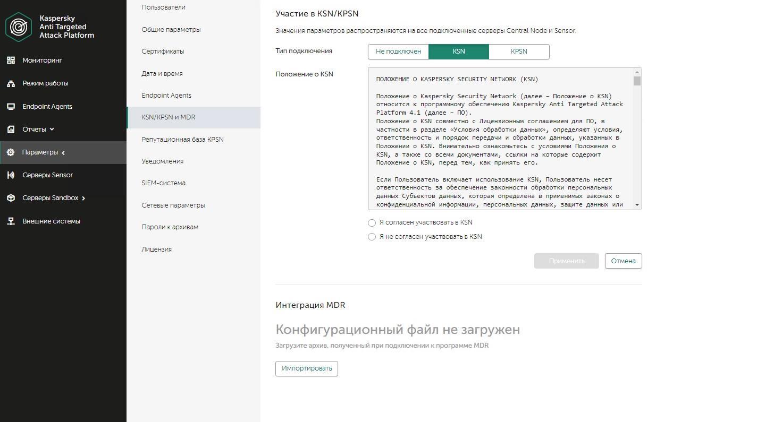The image size is (757, 422).
Task: Click Импортировать to load MDR config
Action: 307,368
